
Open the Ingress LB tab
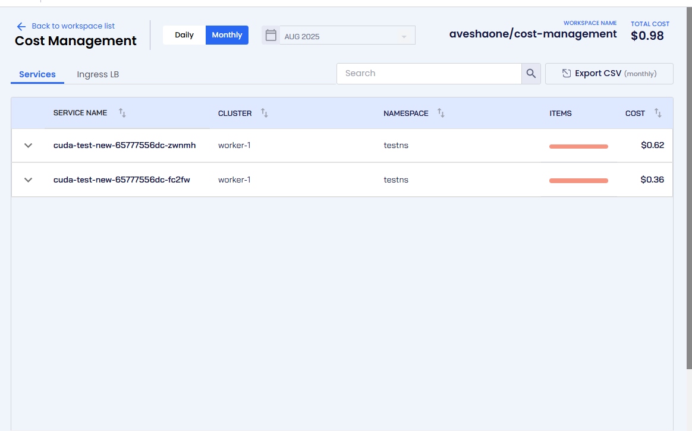[98, 74]
